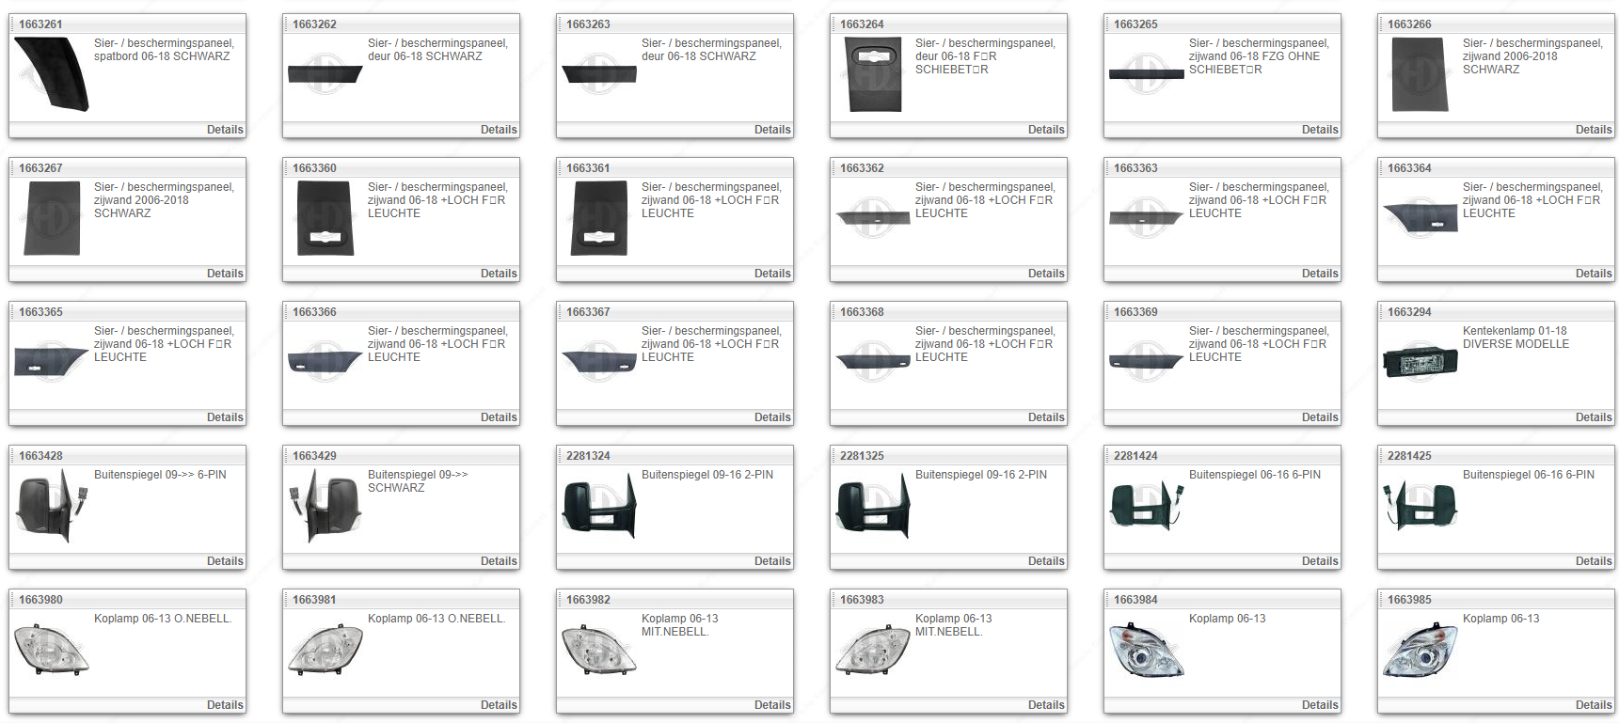Screen dimensions: 1619x723
Task: Open Details for part 1663366
Action: click(x=499, y=417)
